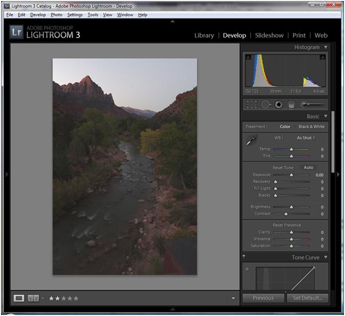Click the Clarity slider handle

tap(291, 232)
